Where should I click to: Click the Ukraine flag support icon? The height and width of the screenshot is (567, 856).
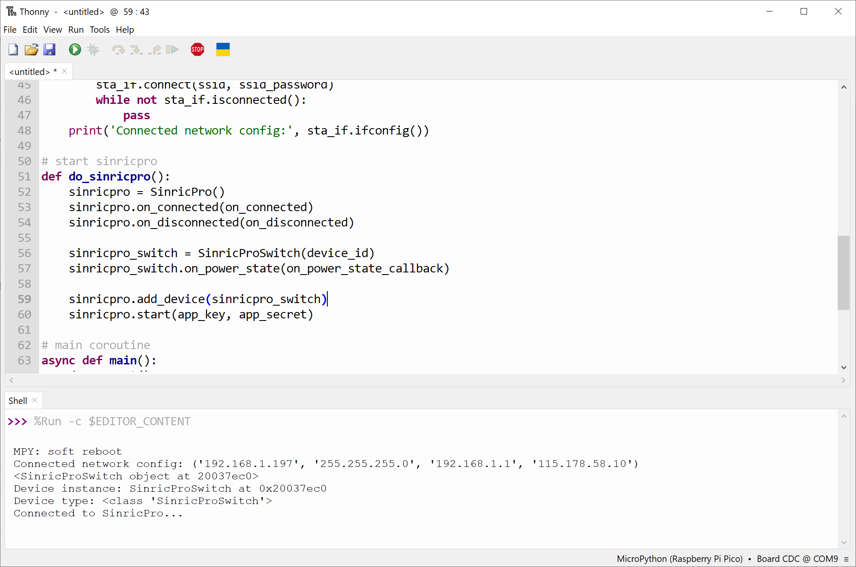pyautogui.click(x=223, y=49)
